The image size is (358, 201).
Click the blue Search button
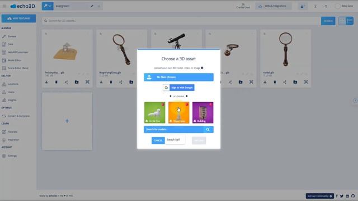point(328,21)
